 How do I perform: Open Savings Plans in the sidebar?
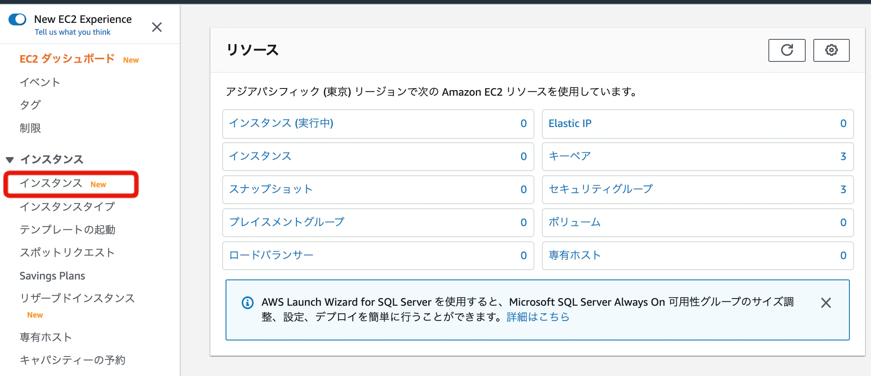click(52, 276)
